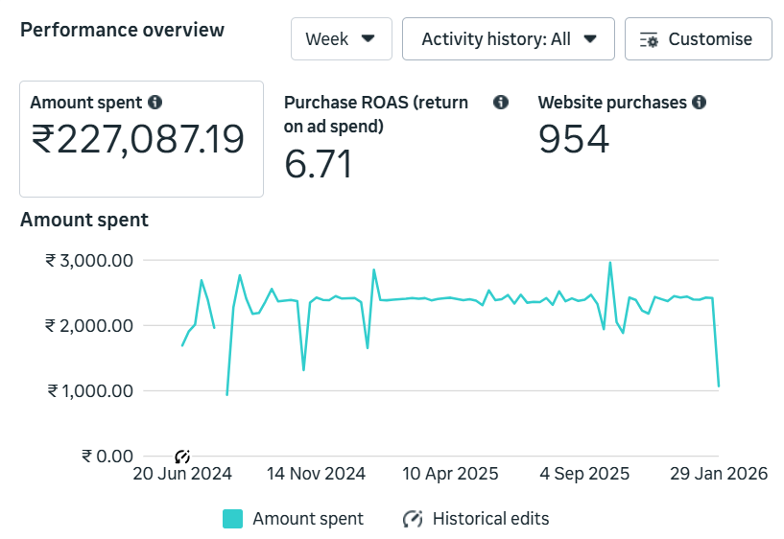This screenshot has width=784, height=539.
Task: Click the 954 website purchases value
Action: pos(574,140)
